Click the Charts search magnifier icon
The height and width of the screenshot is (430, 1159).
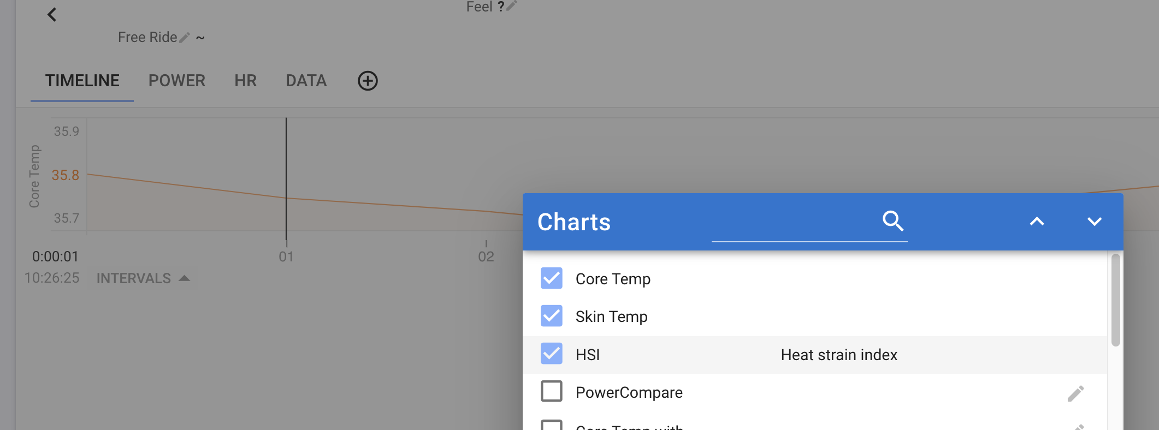point(893,221)
